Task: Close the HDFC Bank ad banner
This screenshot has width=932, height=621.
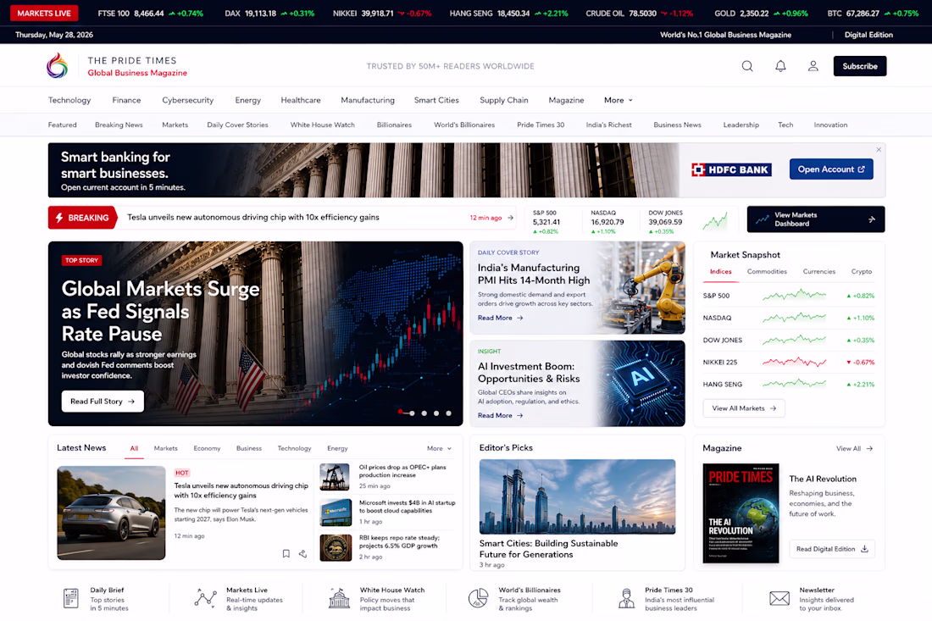Action: pos(879,150)
